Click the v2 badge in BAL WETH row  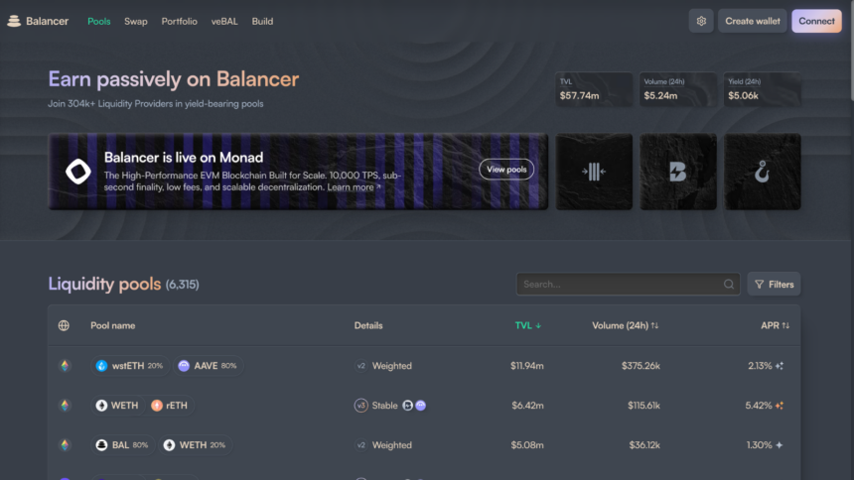pyautogui.click(x=361, y=445)
